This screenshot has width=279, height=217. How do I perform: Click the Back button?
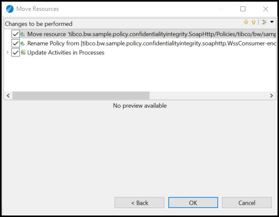139,203
